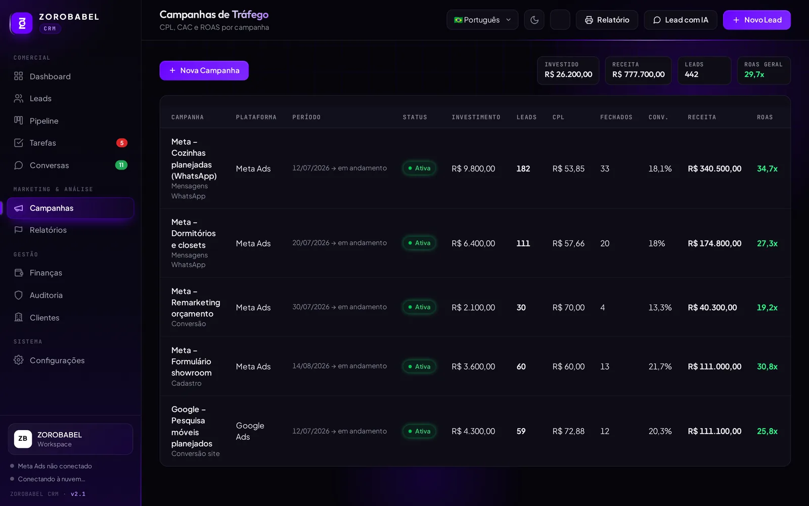Open Leads in the sidebar
Image resolution: width=809 pixels, height=506 pixels.
coord(70,98)
